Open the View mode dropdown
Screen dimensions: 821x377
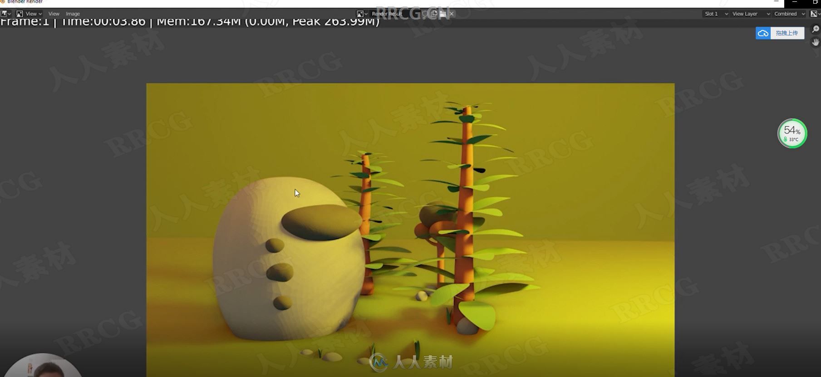click(29, 14)
